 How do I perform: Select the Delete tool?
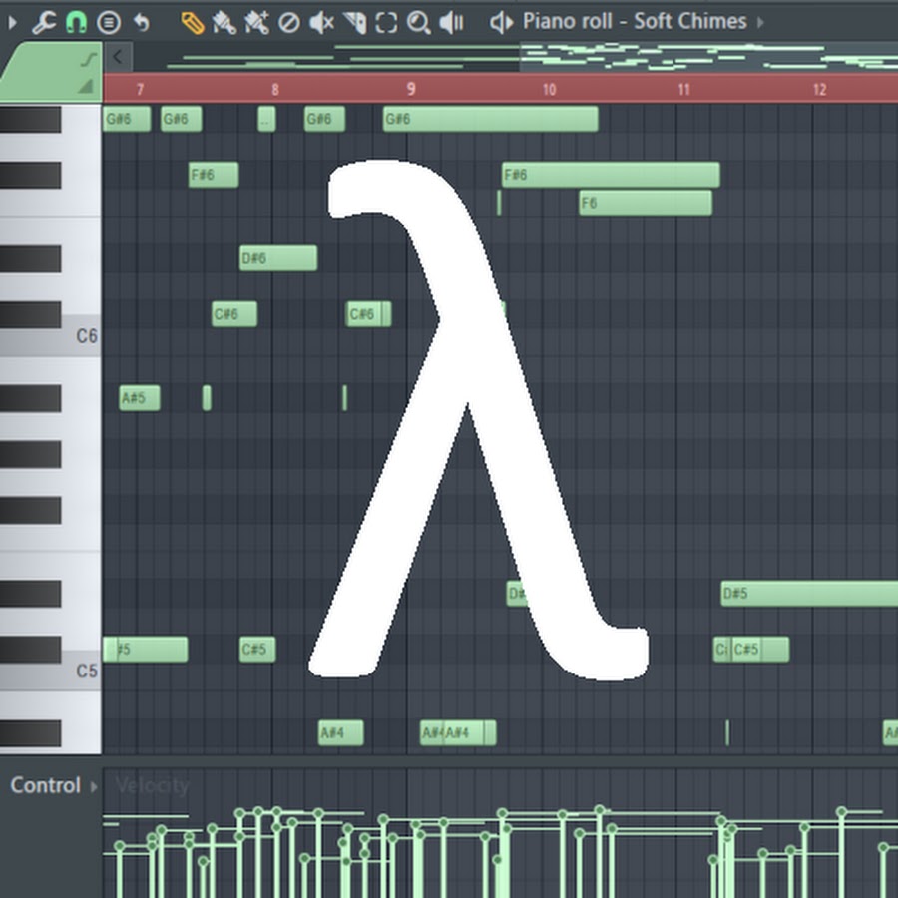[288, 23]
